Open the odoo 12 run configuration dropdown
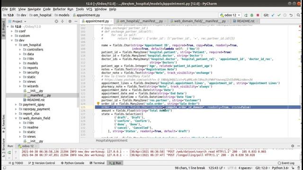The image size is (303, 170). pyautogui.click(x=230, y=15)
